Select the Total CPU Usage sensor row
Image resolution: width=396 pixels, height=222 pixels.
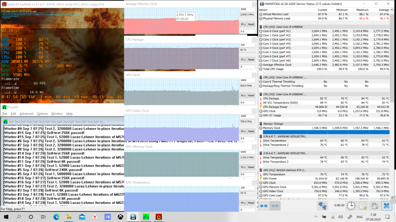(324, 69)
